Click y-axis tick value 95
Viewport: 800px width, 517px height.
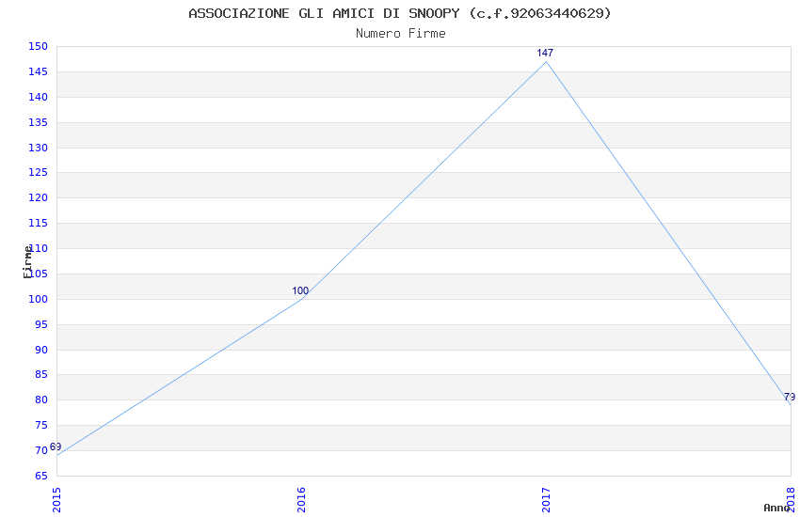coord(41,324)
